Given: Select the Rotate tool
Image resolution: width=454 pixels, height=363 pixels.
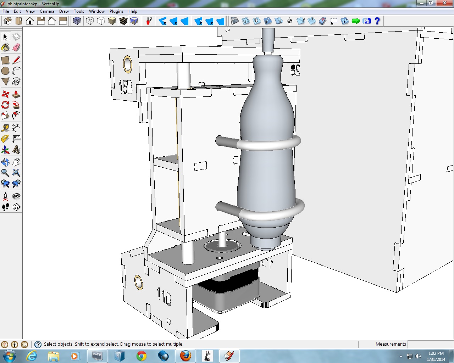Looking at the screenshot, I should [x=5, y=105].
